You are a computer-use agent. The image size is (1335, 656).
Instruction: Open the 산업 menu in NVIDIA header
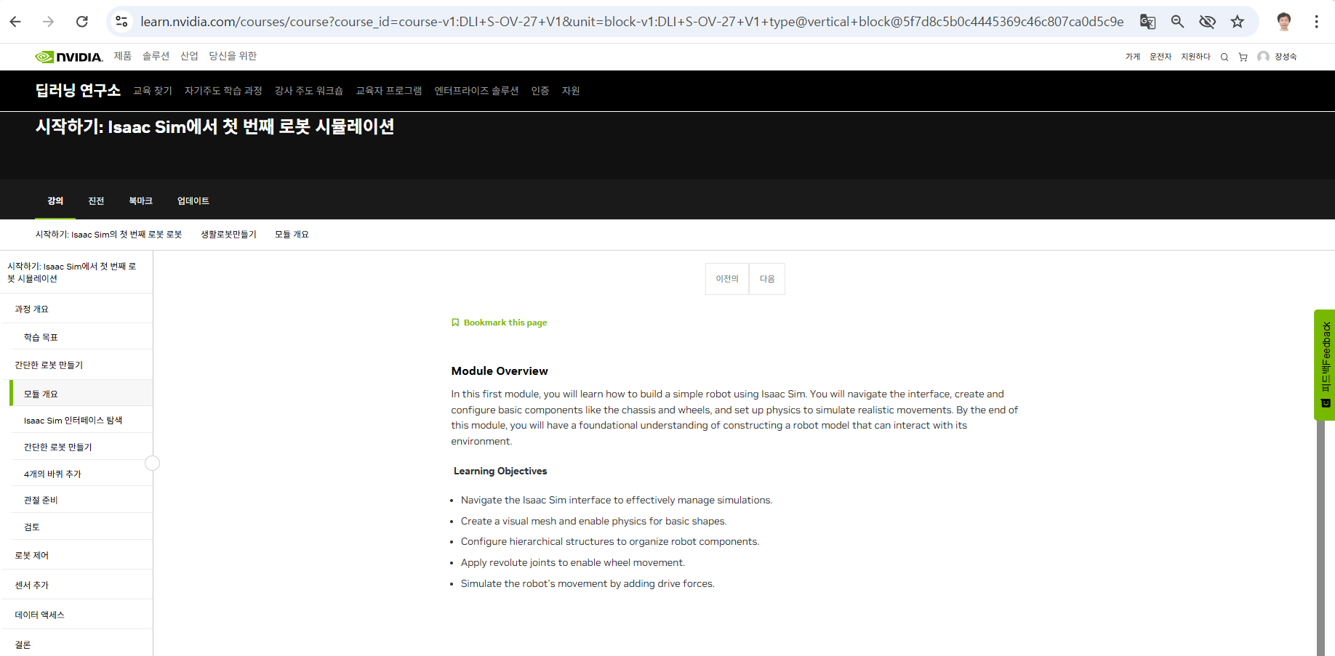coord(189,56)
